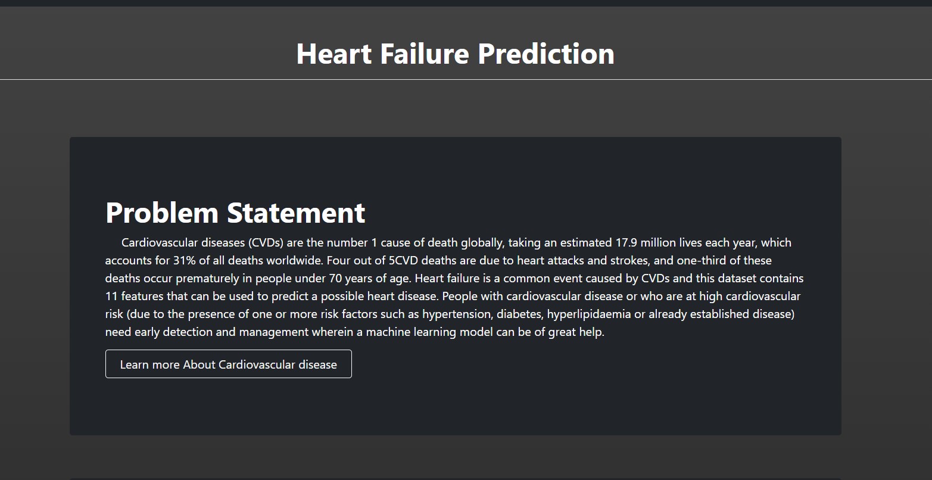Click the Heart Failure Prediction page title
The width and height of the screenshot is (932, 480).
[455, 54]
